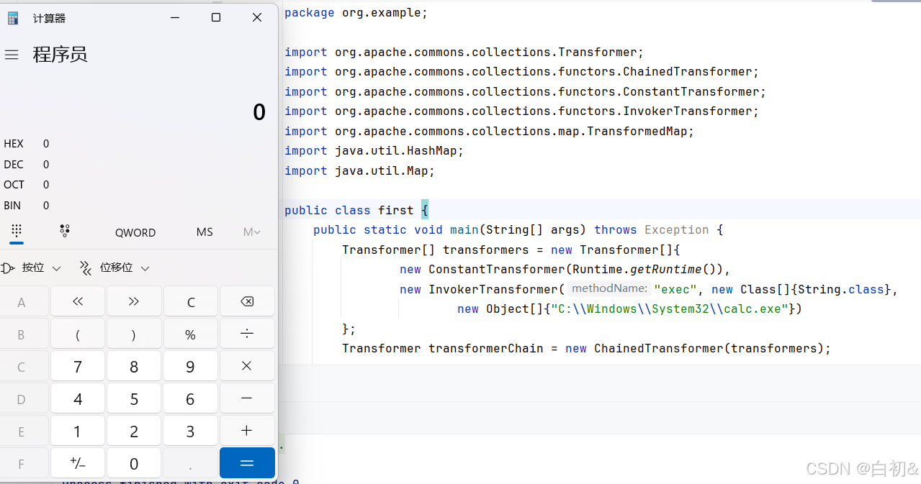Click the MS memory store button

coord(205,232)
